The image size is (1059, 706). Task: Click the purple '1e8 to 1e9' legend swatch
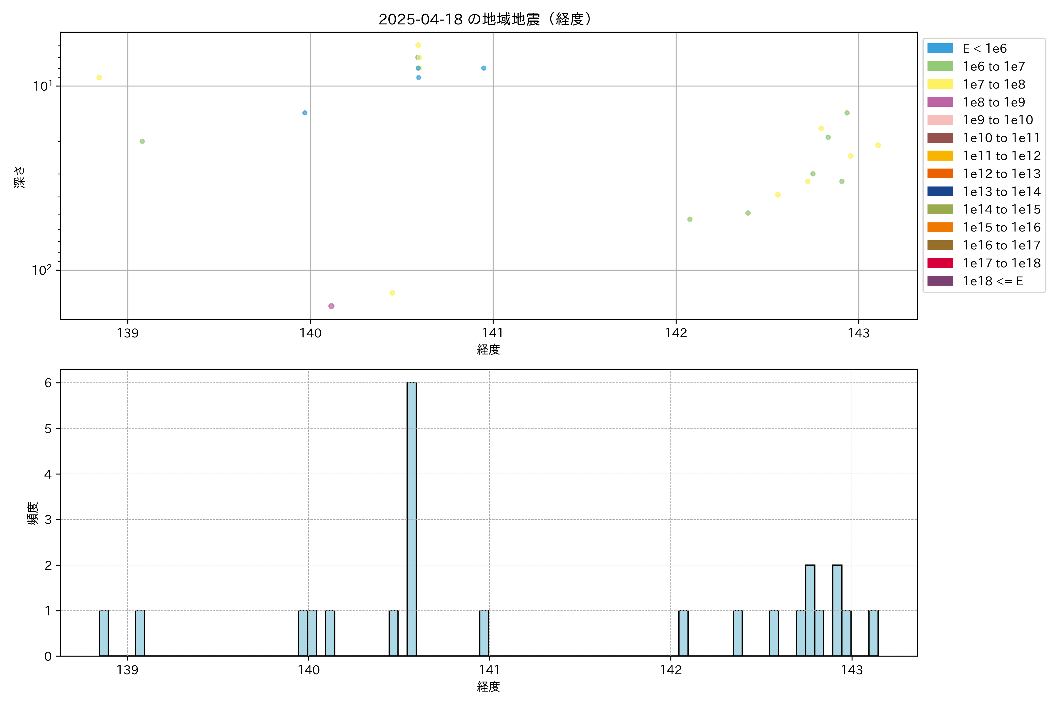pos(940,102)
